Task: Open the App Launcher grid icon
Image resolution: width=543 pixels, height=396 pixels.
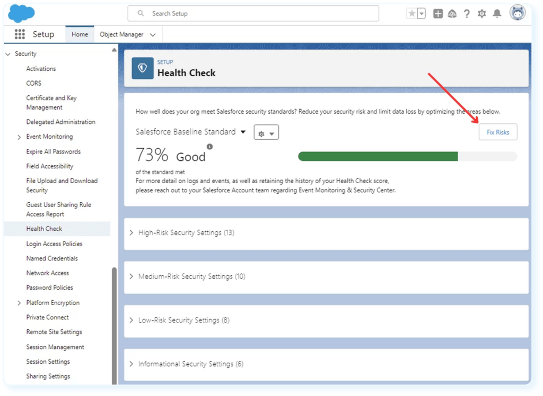Action: click(20, 34)
